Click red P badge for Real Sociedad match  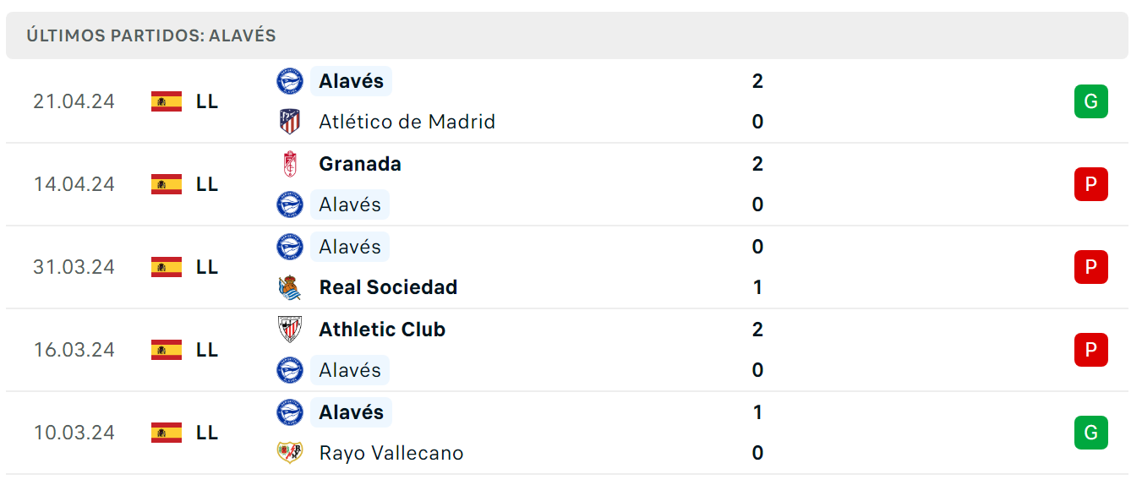1090,267
